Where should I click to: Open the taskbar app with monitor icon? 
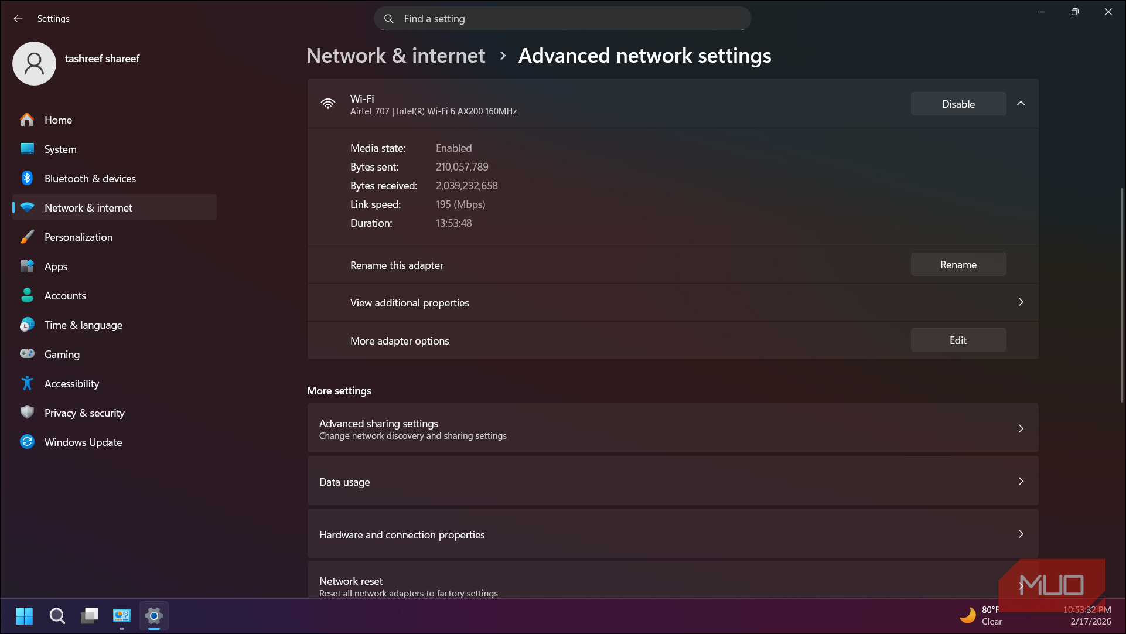click(x=122, y=616)
